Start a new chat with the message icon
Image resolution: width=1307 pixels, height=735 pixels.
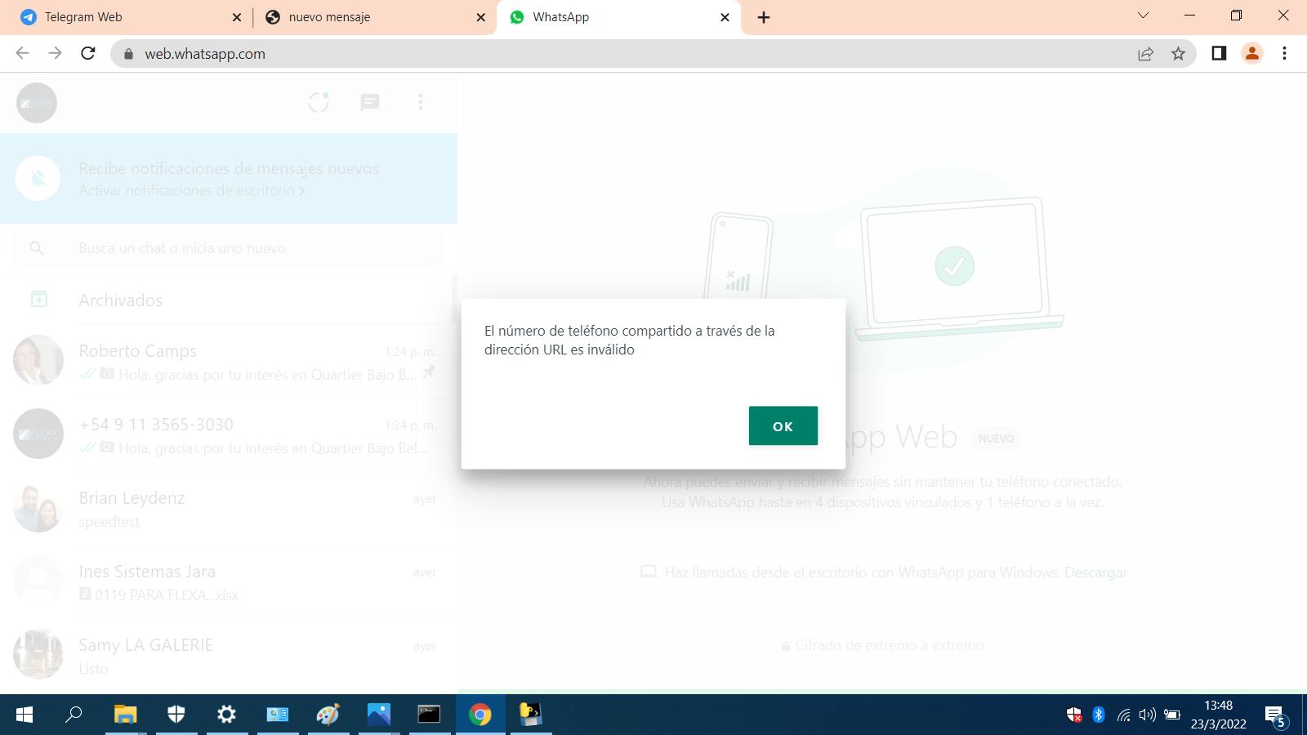pos(370,102)
